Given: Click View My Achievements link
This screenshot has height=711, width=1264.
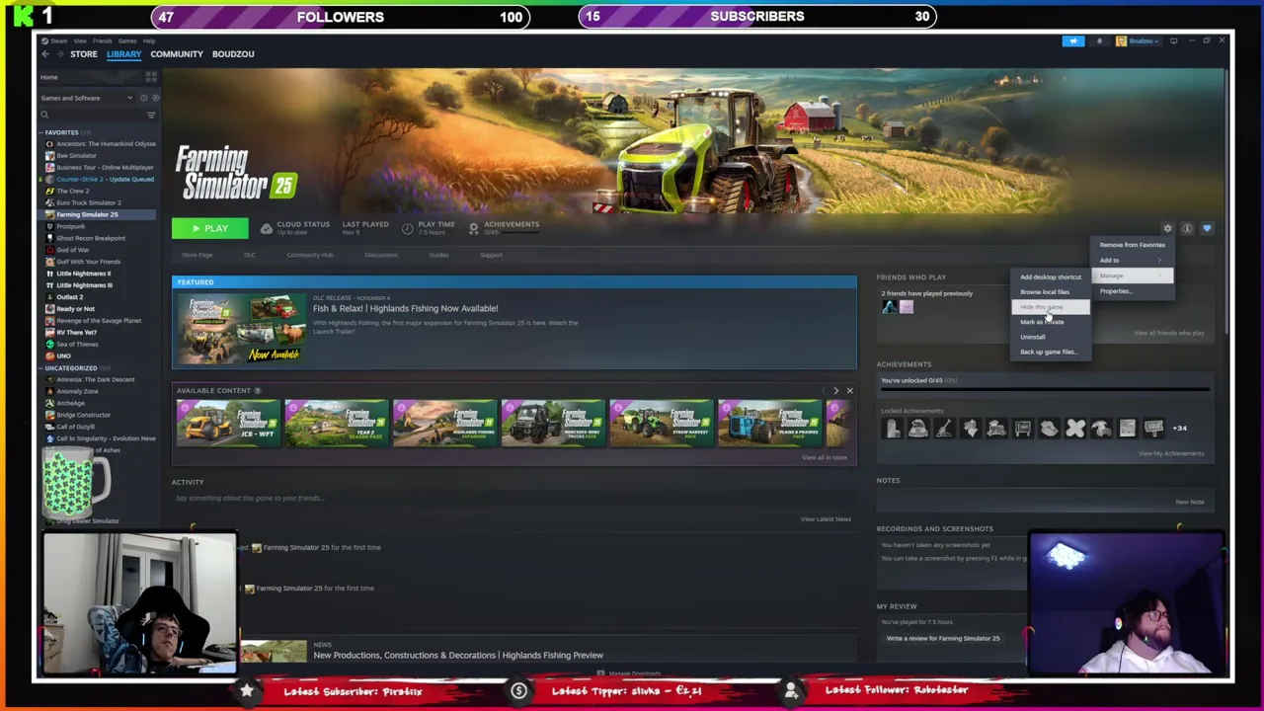Looking at the screenshot, I should pyautogui.click(x=1171, y=453).
